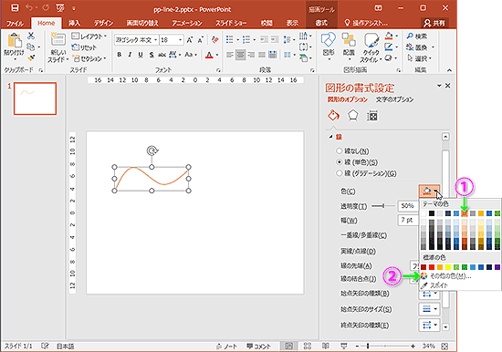Click the リセット reset button
The height and width of the screenshot is (352, 502).
tap(84, 47)
